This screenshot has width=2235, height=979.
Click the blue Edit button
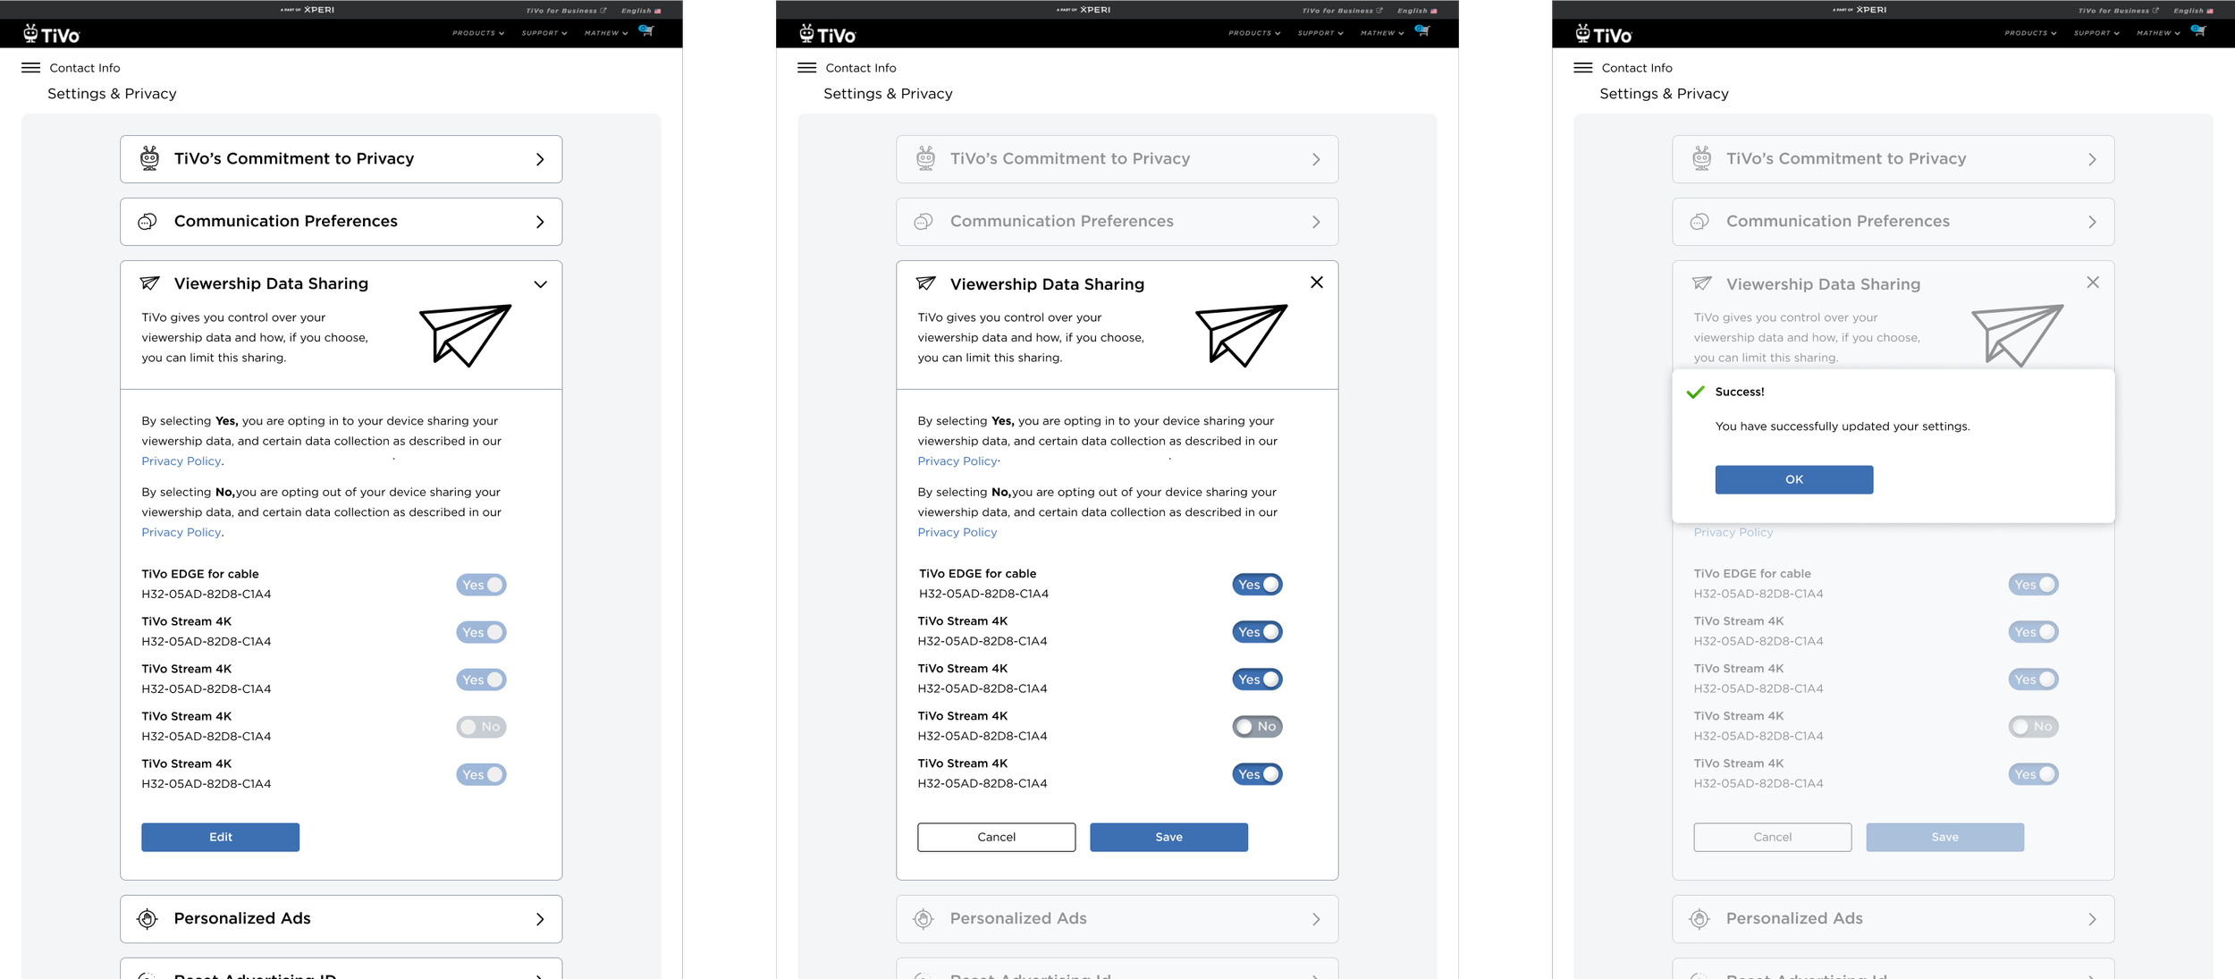click(220, 837)
